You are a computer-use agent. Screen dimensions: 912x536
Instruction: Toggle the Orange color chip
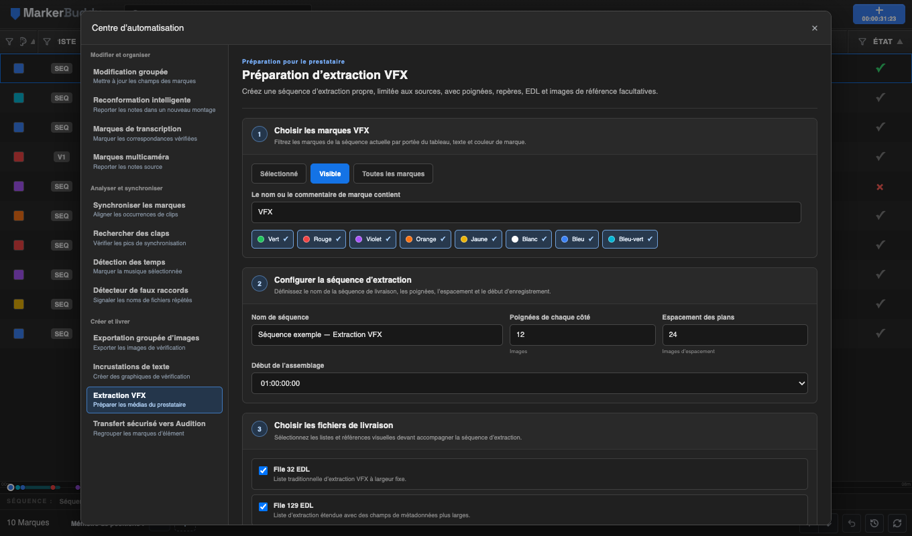pos(425,239)
